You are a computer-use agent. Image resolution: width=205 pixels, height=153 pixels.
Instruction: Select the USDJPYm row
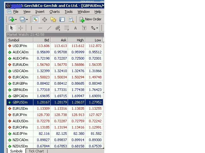coord(55,46)
